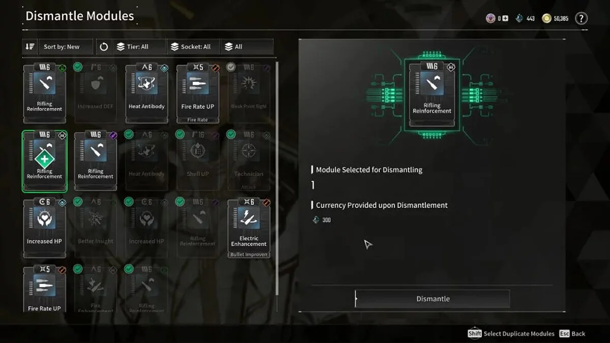
Task: Open the All category filter dropdown
Action: point(247,47)
